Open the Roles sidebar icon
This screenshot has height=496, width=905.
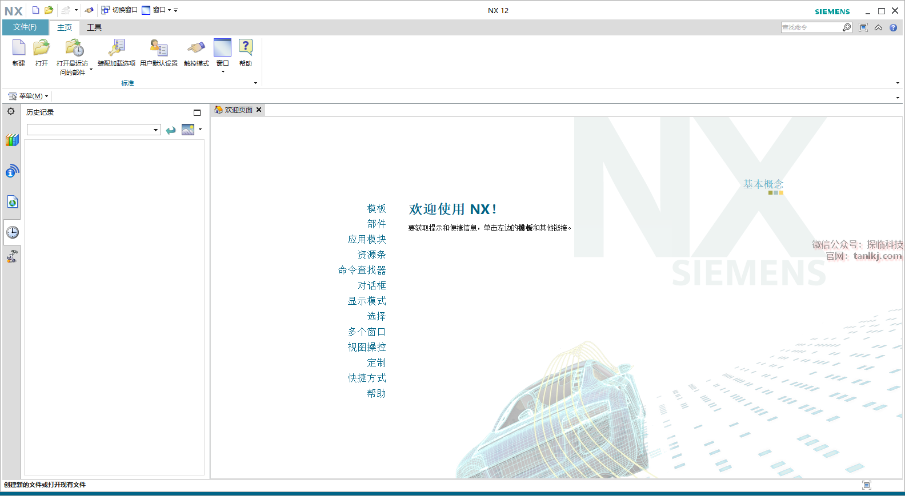[12, 256]
